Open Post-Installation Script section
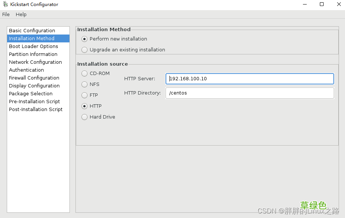Viewport: 345px width, 218px height. click(35, 109)
